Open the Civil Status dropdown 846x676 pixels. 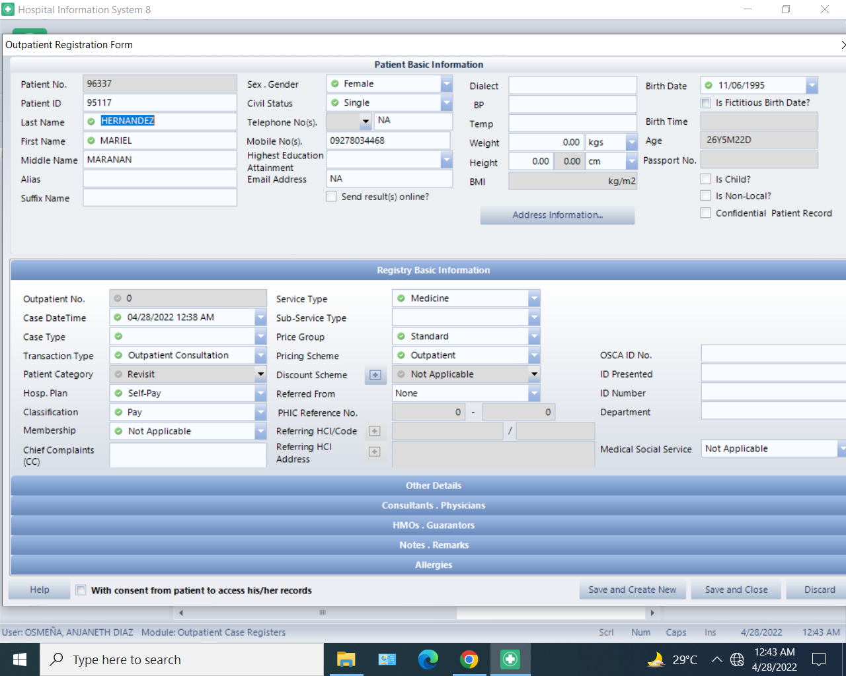447,103
